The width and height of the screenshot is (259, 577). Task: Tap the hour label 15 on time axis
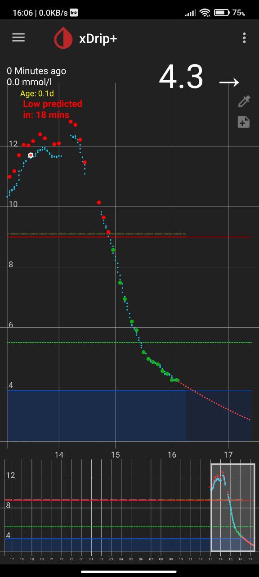click(x=116, y=454)
